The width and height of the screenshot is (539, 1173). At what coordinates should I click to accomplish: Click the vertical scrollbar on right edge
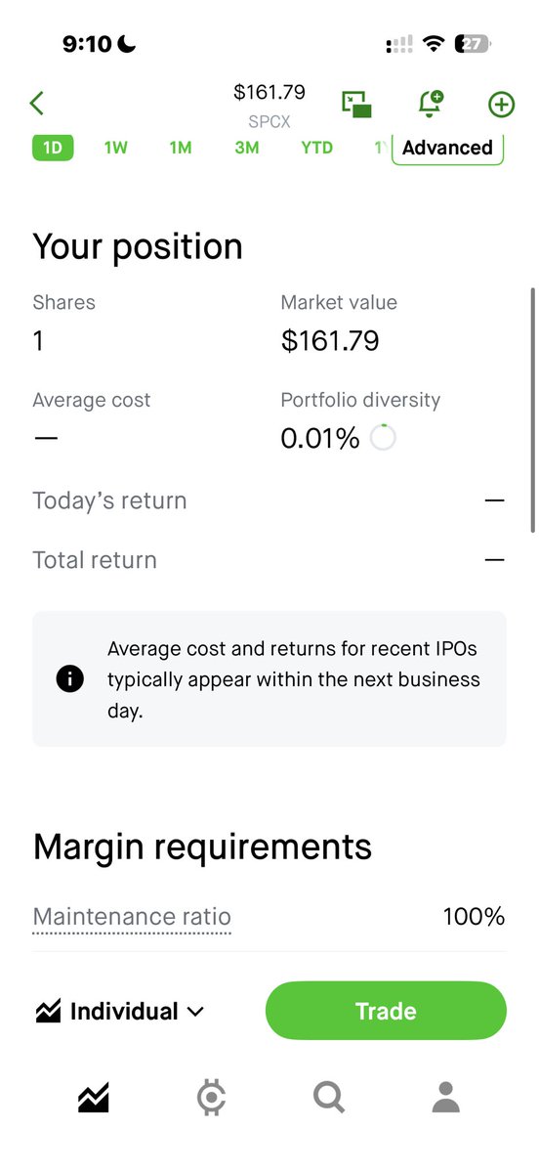(x=532, y=410)
